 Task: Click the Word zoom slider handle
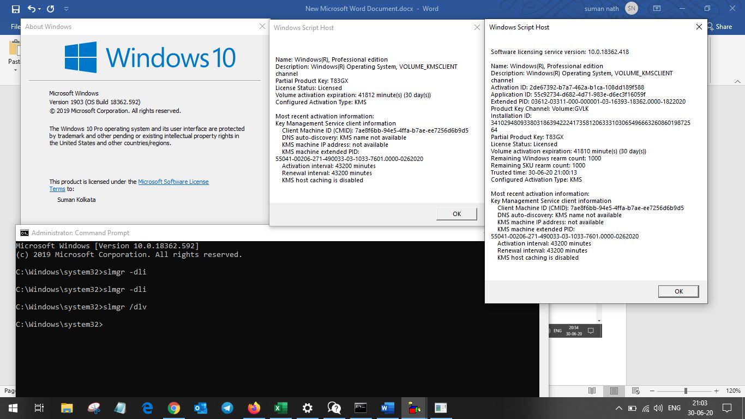click(x=685, y=391)
